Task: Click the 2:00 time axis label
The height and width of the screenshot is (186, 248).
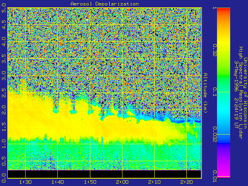Action: [122, 182]
